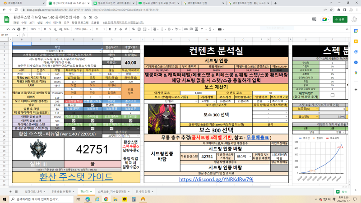Open the Google Sheets home icon
The image size is (361, 203).
7,19
